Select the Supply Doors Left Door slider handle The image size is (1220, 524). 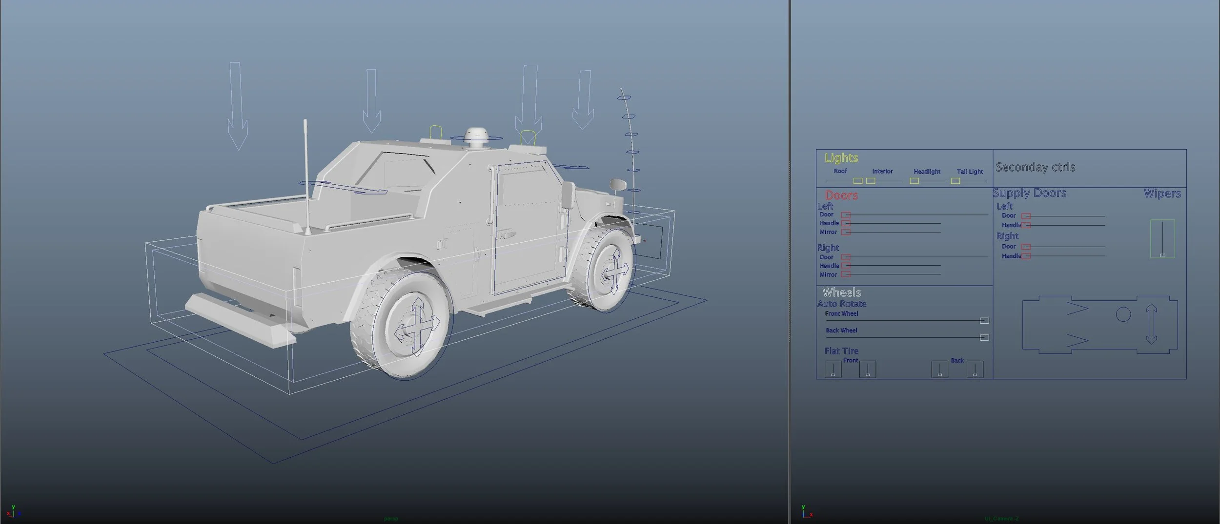(x=1026, y=216)
